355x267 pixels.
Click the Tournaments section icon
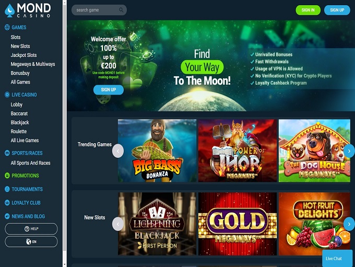7,189
